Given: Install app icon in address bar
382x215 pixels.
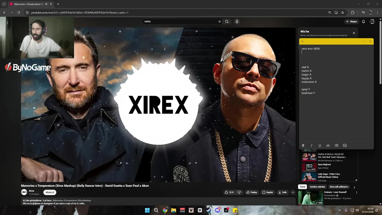Looking at the screenshot, I should pos(336,13).
